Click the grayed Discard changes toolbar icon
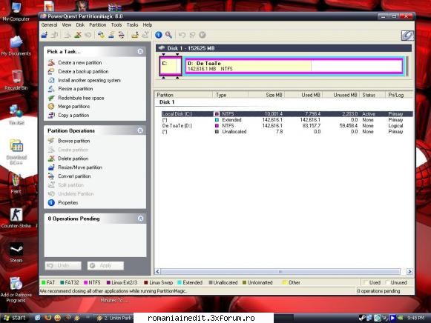431x323 pixels. point(192,35)
